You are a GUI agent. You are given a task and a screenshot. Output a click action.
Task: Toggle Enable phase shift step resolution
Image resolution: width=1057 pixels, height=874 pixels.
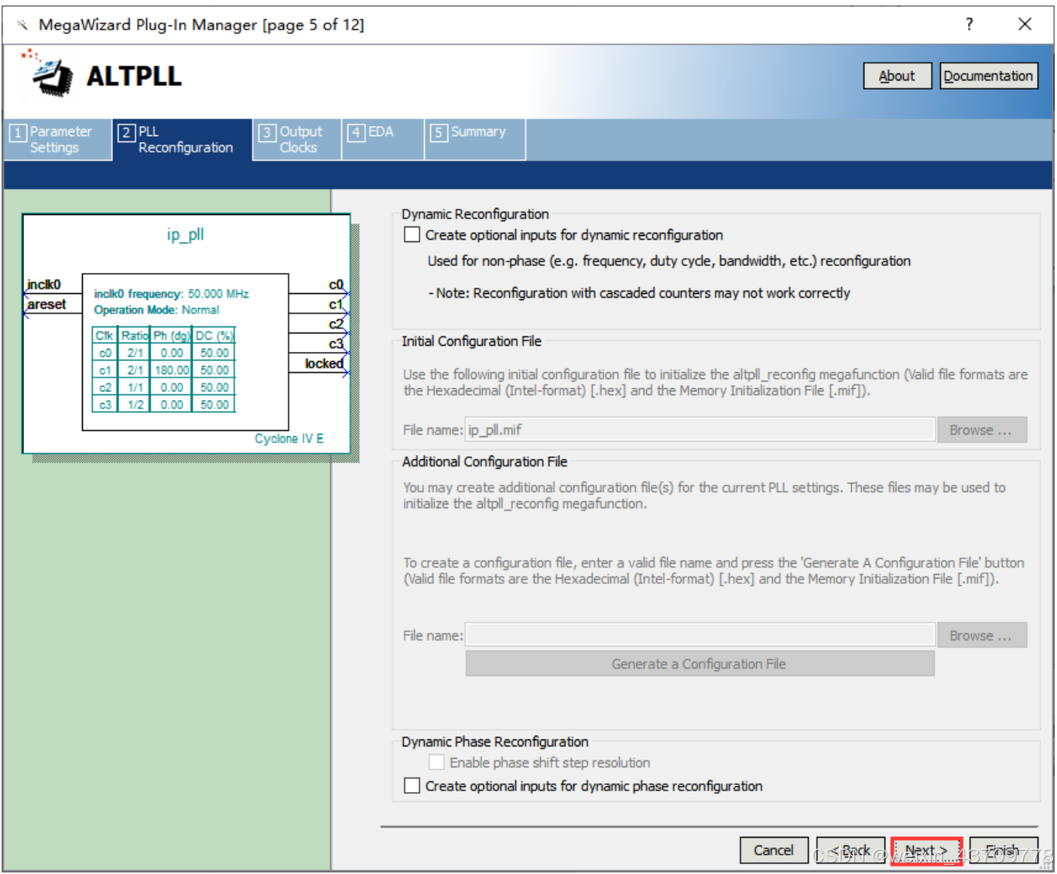[436, 763]
